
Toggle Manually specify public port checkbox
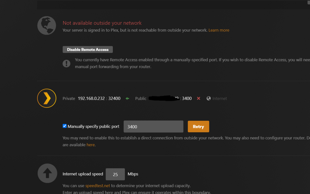[x=65, y=126]
